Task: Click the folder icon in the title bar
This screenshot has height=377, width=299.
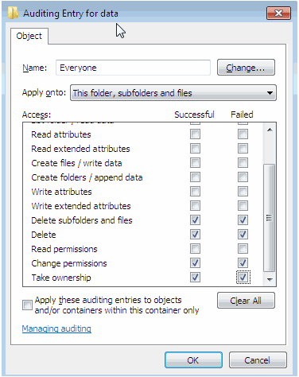Action: click(x=13, y=13)
